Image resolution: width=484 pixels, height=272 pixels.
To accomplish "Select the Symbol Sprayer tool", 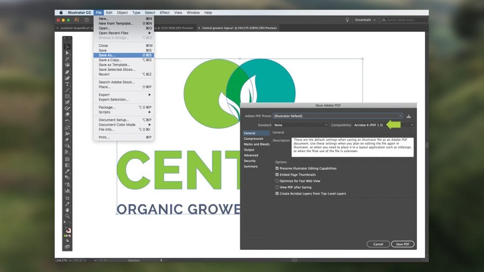I will click(67, 185).
